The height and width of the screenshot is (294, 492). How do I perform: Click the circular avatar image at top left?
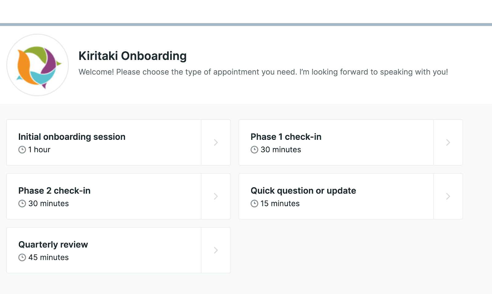click(x=37, y=65)
